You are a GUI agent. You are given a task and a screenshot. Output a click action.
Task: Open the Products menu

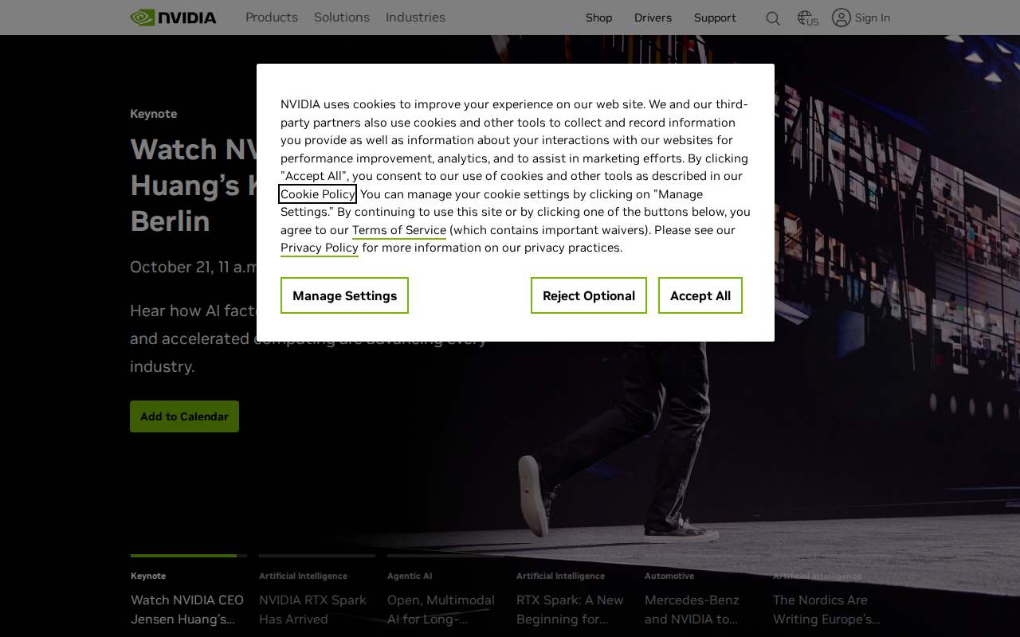point(272,18)
